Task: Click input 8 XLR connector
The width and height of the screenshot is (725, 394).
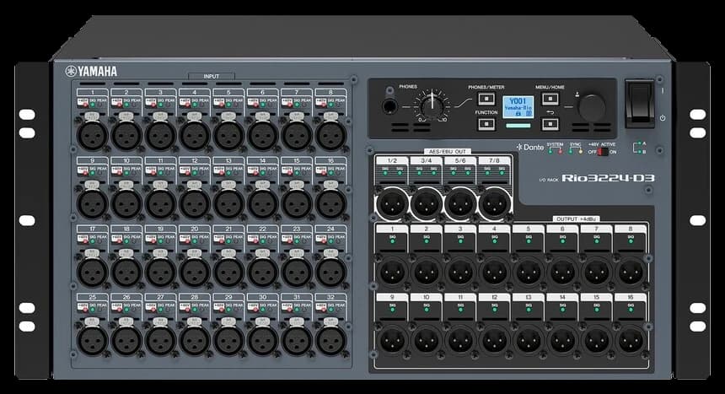Action: [331, 135]
